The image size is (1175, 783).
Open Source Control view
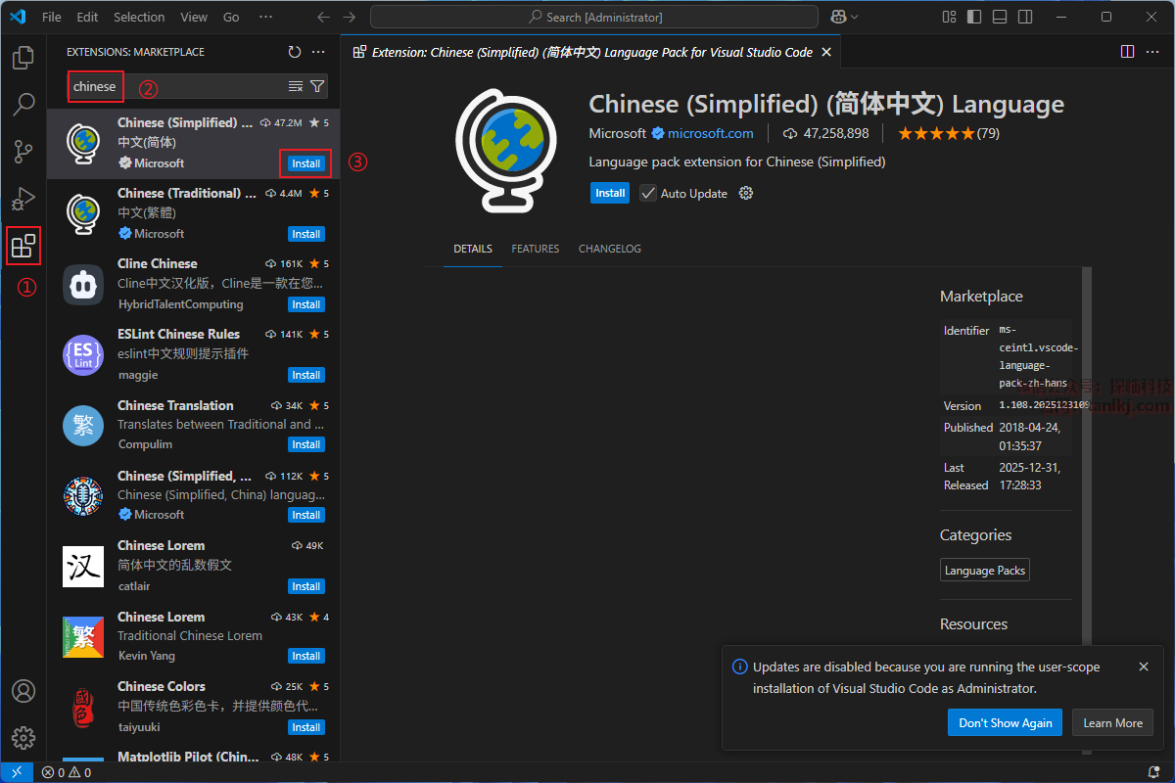(x=23, y=152)
